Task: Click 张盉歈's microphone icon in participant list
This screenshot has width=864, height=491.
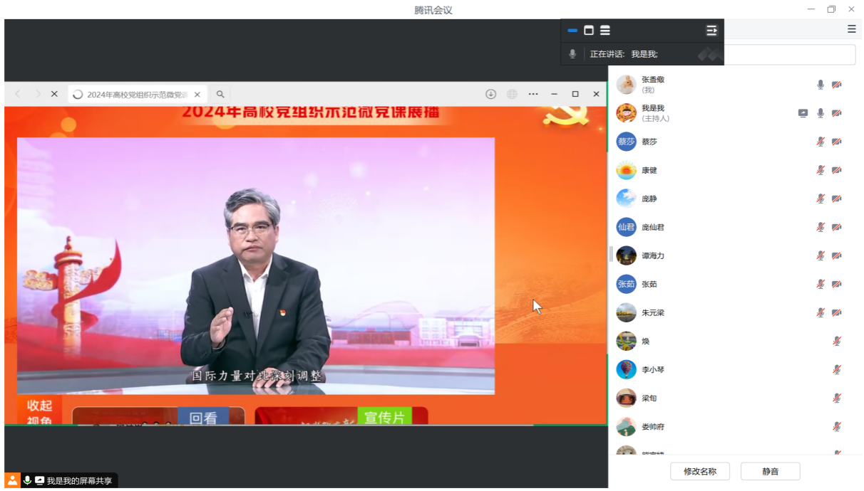Action: point(821,85)
